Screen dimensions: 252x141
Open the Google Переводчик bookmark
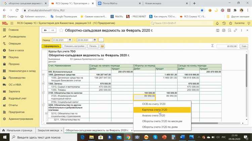(64, 16)
